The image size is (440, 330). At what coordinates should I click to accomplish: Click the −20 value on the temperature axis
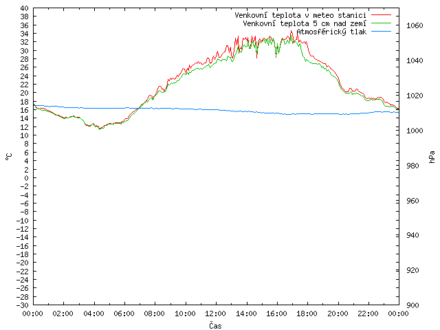(x=23, y=263)
